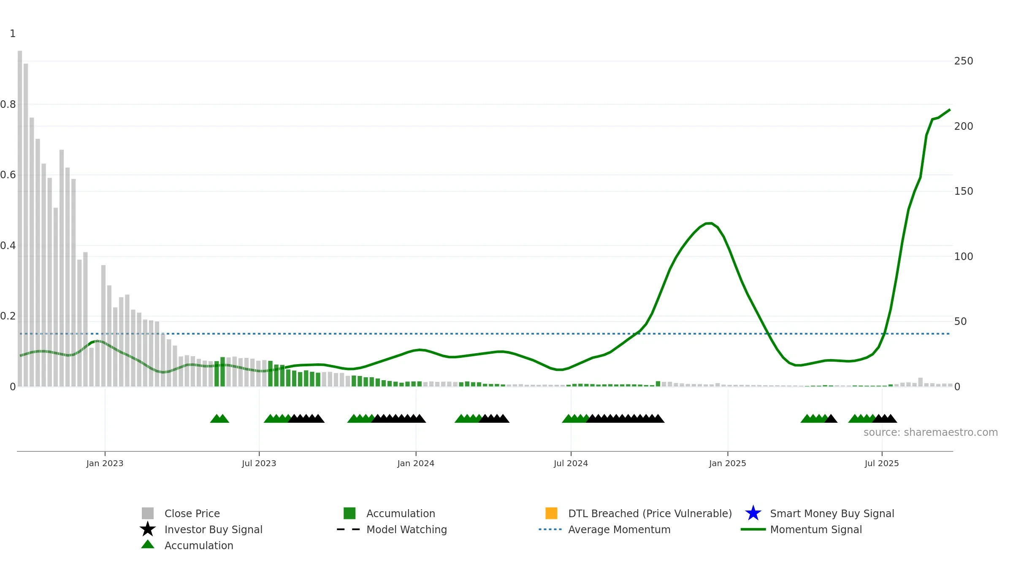Click the blue Smart Money Buy Signal star
Image resolution: width=1013 pixels, height=569 pixels.
(x=753, y=513)
